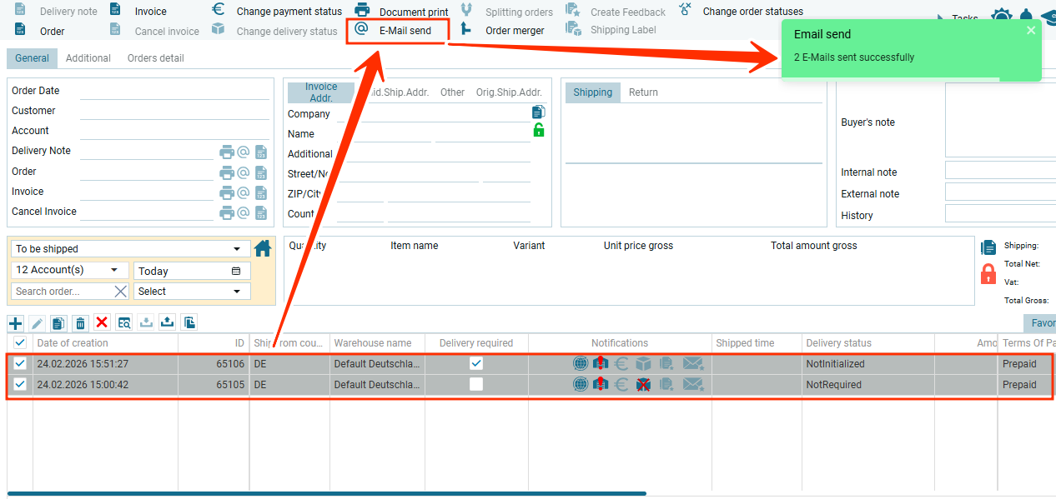
Task: Toggle the select-all checkbox in grid header
Action: point(20,342)
